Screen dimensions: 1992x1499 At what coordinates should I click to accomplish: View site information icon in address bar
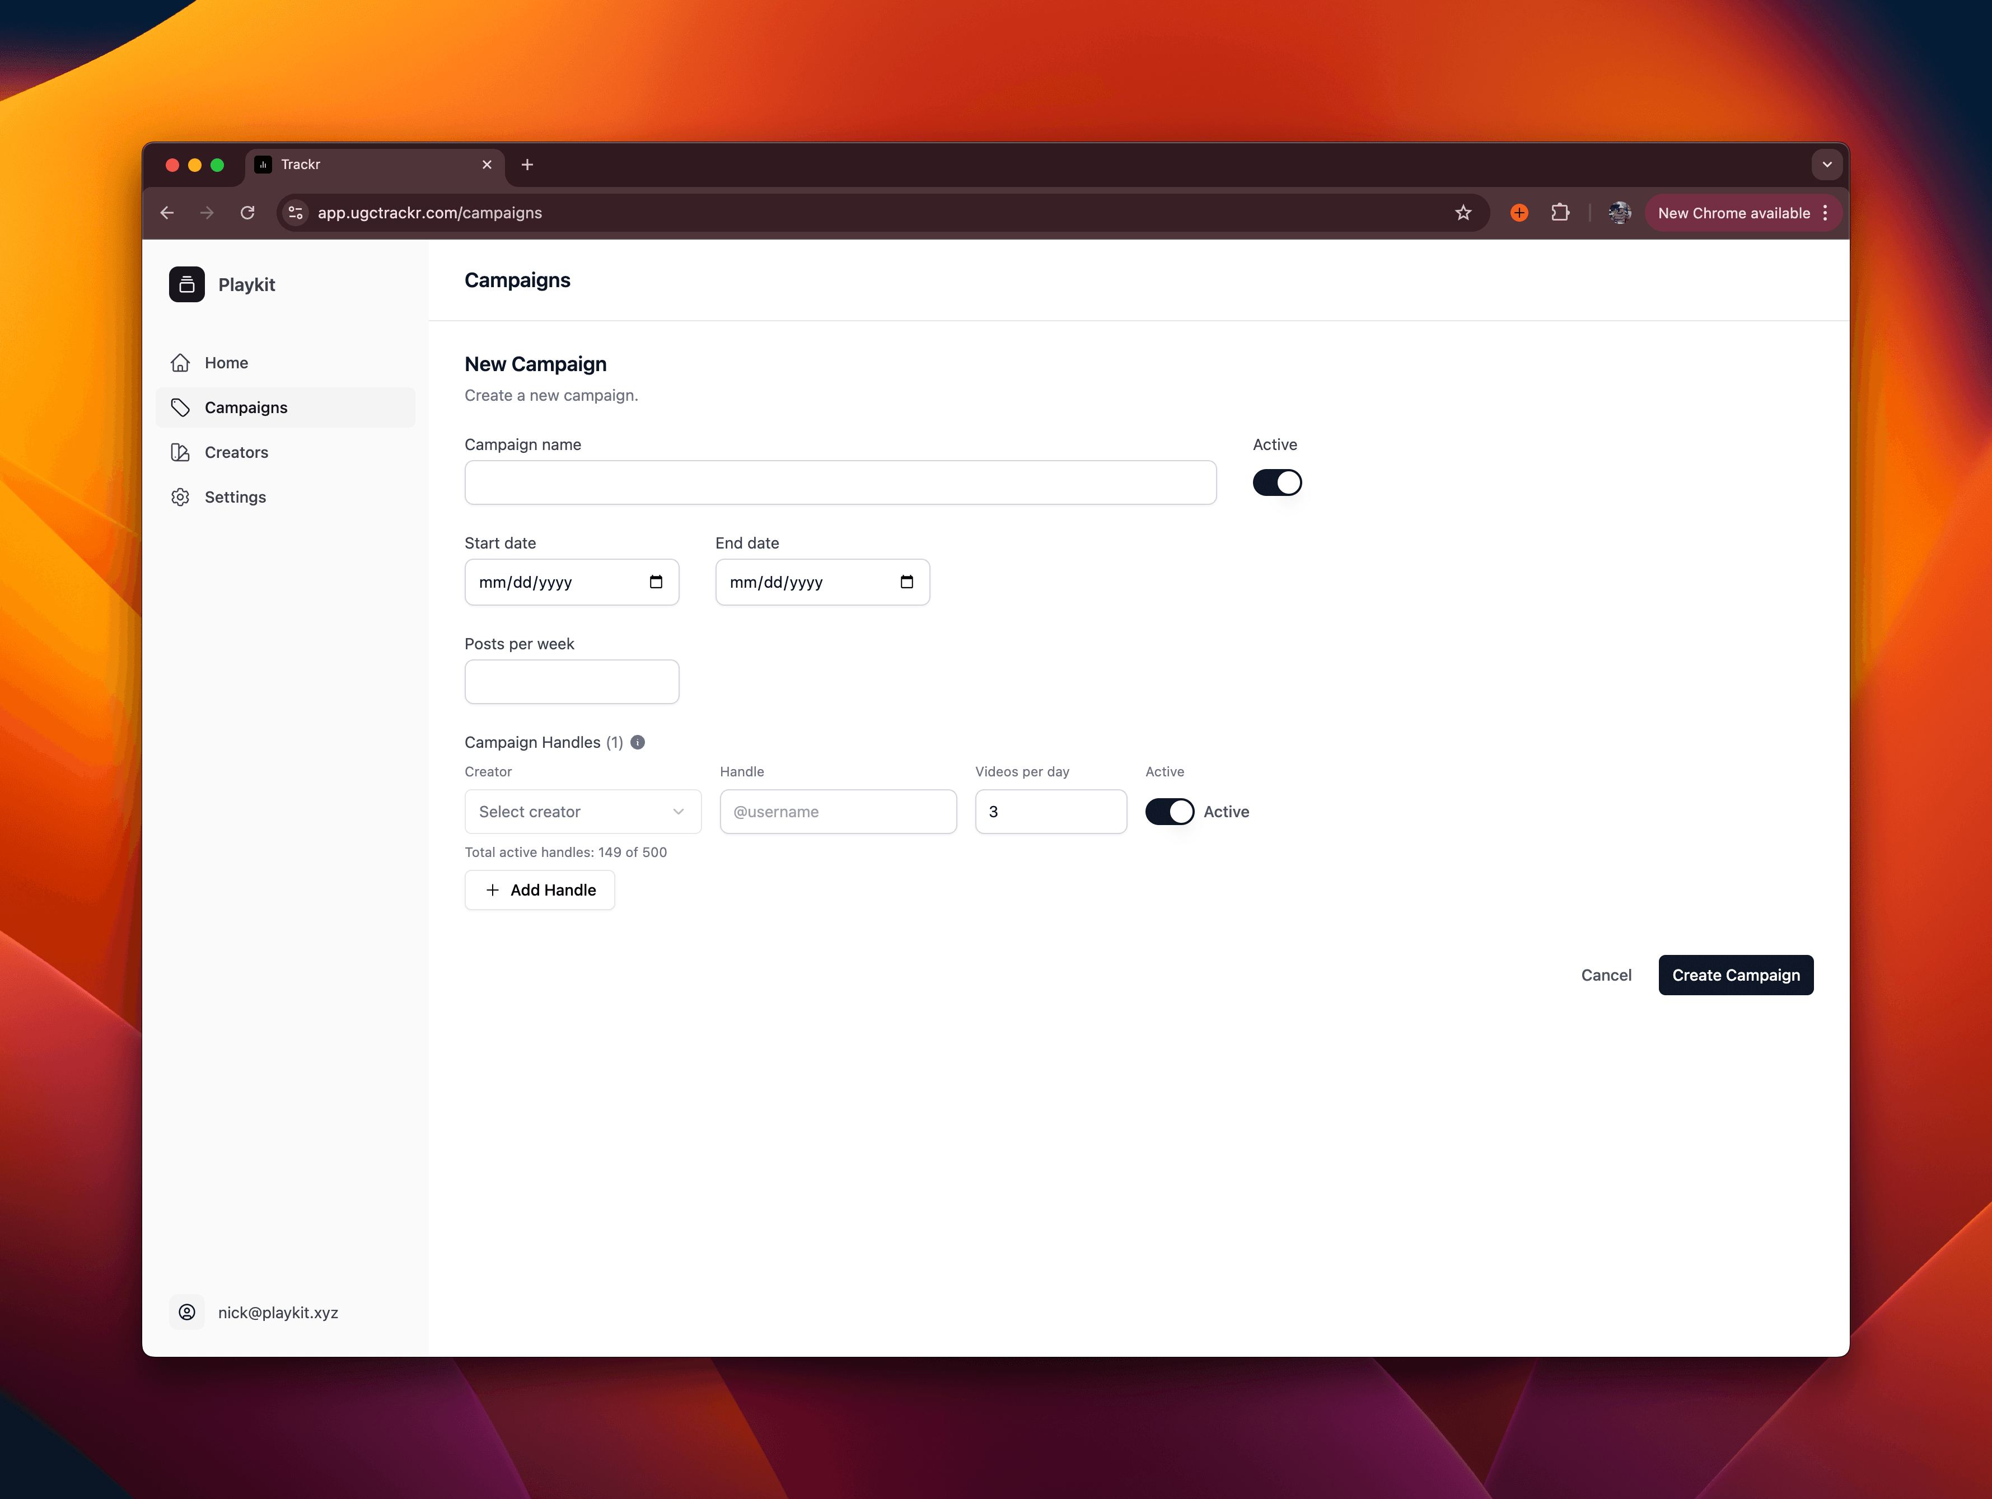(x=296, y=213)
